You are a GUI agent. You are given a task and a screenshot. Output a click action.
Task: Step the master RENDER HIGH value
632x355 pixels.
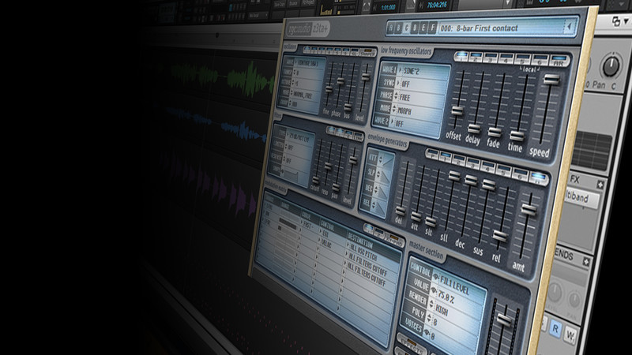[440, 306]
